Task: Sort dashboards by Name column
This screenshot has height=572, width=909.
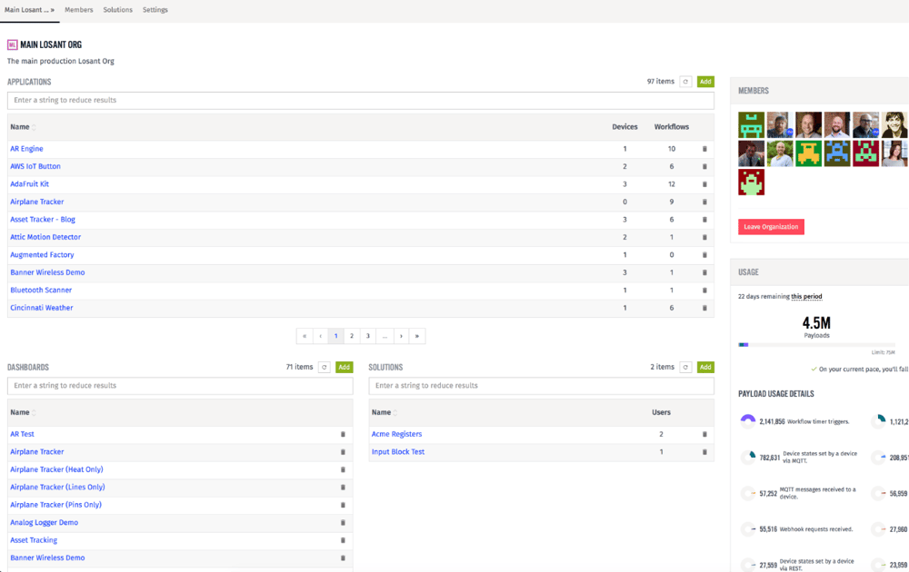Action: 23,412
